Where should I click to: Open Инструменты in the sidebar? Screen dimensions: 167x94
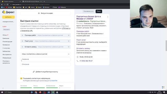(7, 55)
